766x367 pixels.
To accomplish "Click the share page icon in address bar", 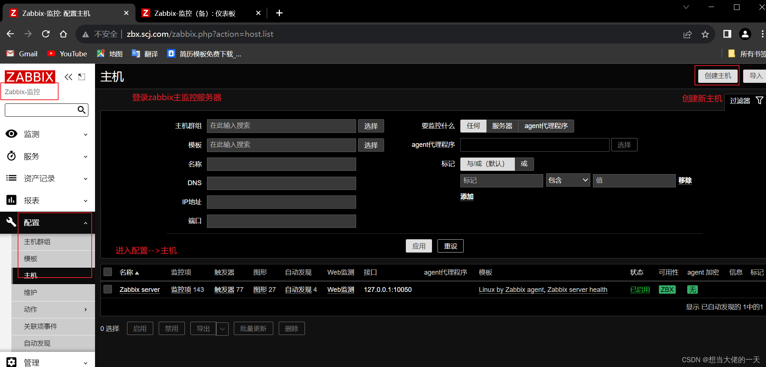I will click(688, 34).
